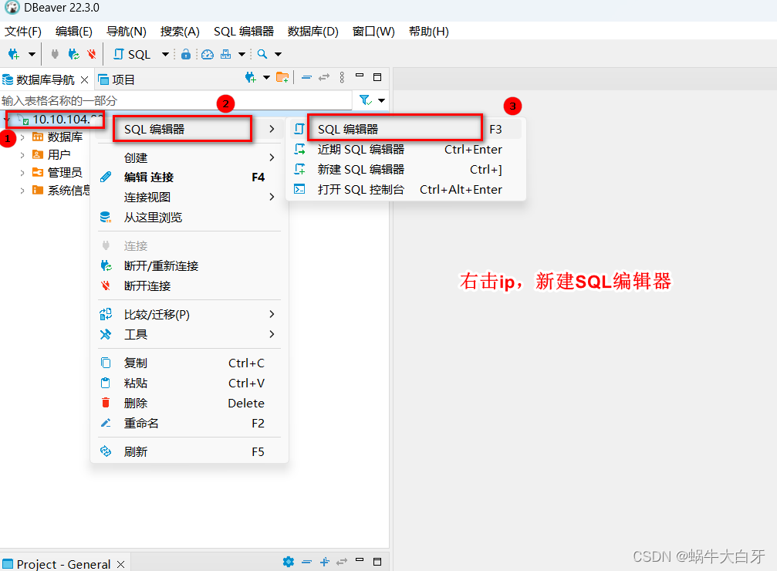Create a new project folder with orange folder icon
777x571 pixels.
tap(282, 76)
